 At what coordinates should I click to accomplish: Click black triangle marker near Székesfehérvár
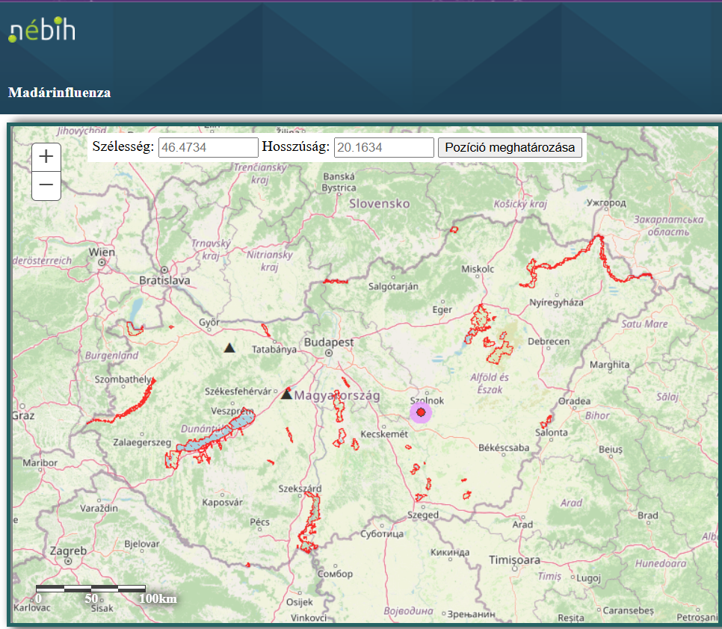click(x=286, y=394)
